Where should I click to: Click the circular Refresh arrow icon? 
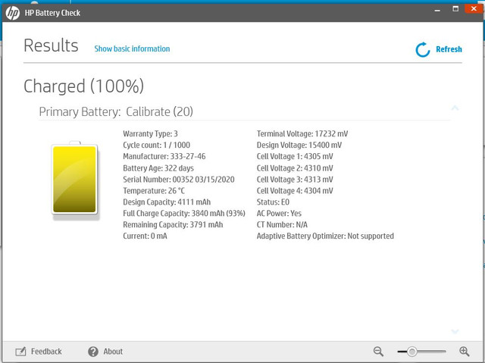pos(423,49)
